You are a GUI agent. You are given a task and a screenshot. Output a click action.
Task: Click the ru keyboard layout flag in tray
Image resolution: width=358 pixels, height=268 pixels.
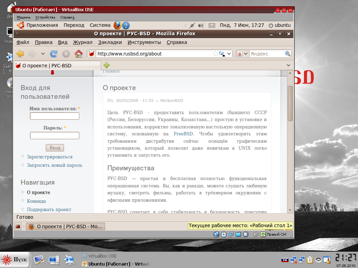click(x=285, y=260)
